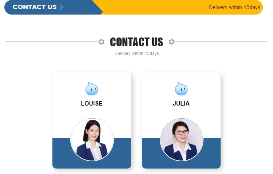Click the gear icon left of CONTACT US heading
273x174 pixels.
[101, 42]
